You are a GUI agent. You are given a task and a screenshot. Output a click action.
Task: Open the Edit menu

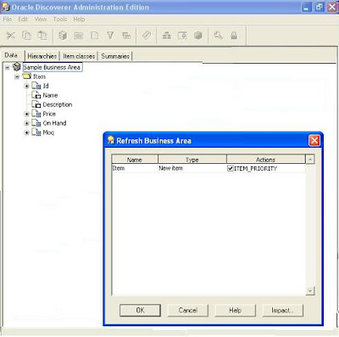23,20
